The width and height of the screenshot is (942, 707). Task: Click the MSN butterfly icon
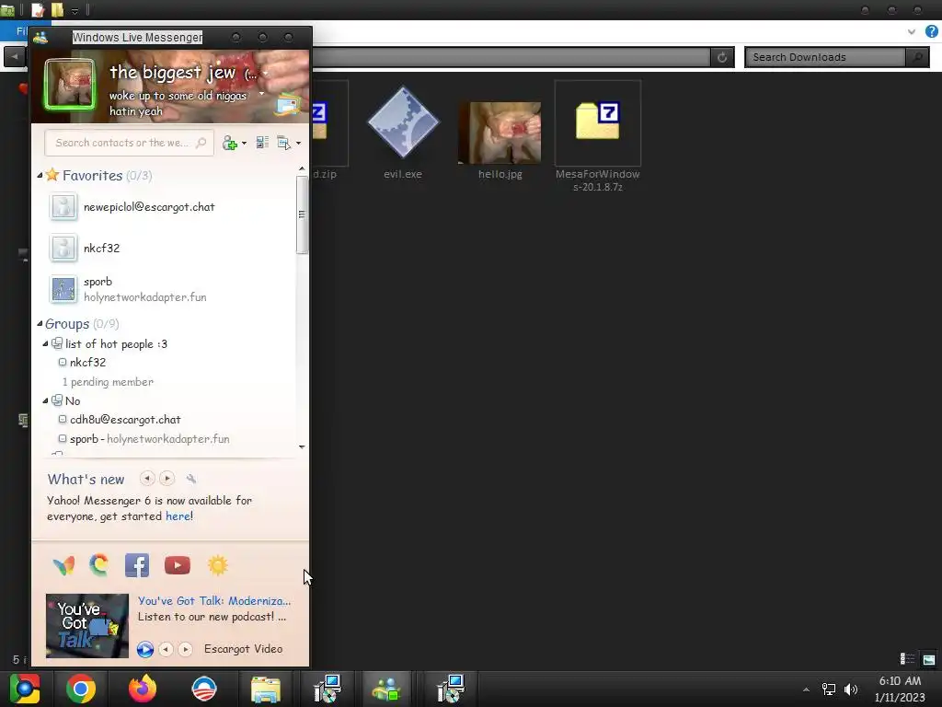click(x=63, y=566)
